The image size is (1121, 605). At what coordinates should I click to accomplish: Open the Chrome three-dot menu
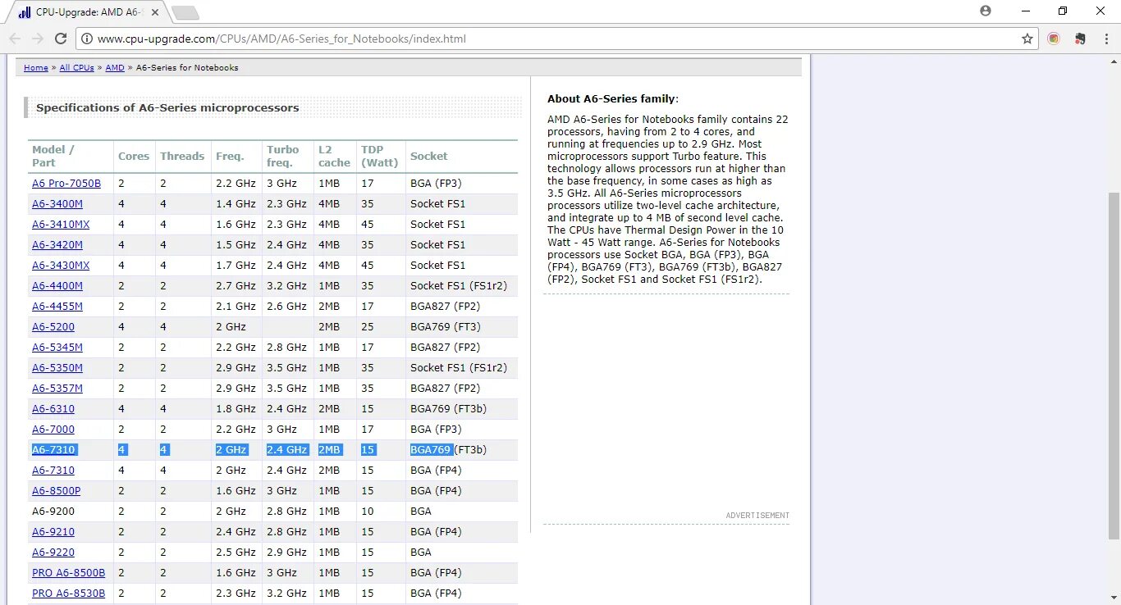[x=1106, y=39]
